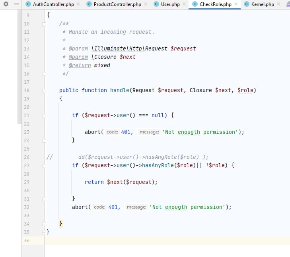Fold the null check if-block at line 21
This screenshot has height=257, width=290.
tap(44, 116)
